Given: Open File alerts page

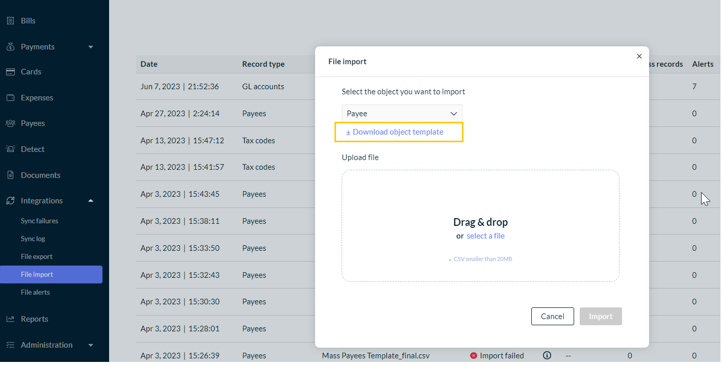Looking at the screenshot, I should [x=35, y=293].
